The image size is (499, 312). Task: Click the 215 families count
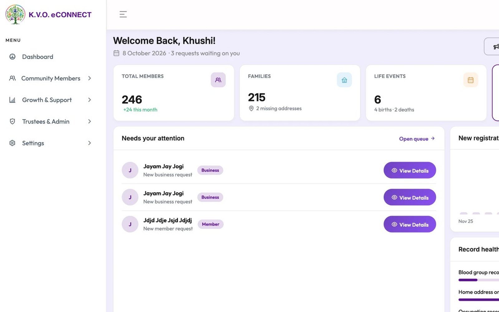click(x=257, y=97)
